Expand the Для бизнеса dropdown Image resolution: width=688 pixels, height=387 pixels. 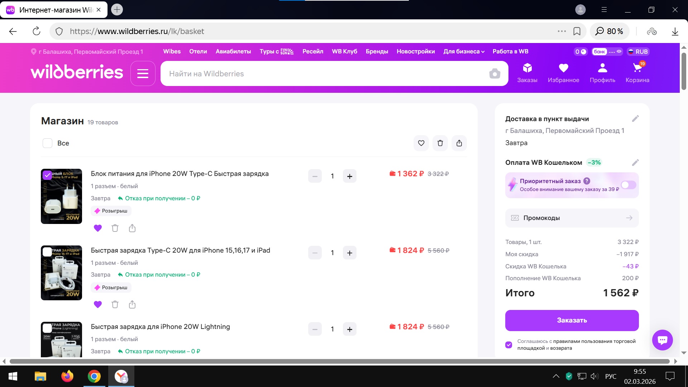pyautogui.click(x=464, y=52)
